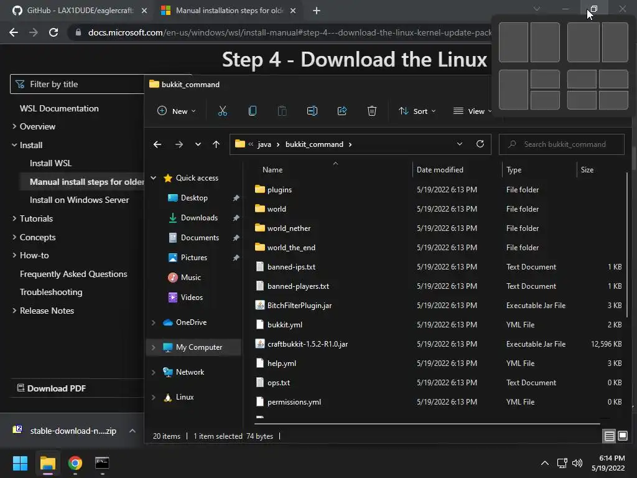Switch to large thumbnails view icon in status bar
The height and width of the screenshot is (478, 637).
622,436
